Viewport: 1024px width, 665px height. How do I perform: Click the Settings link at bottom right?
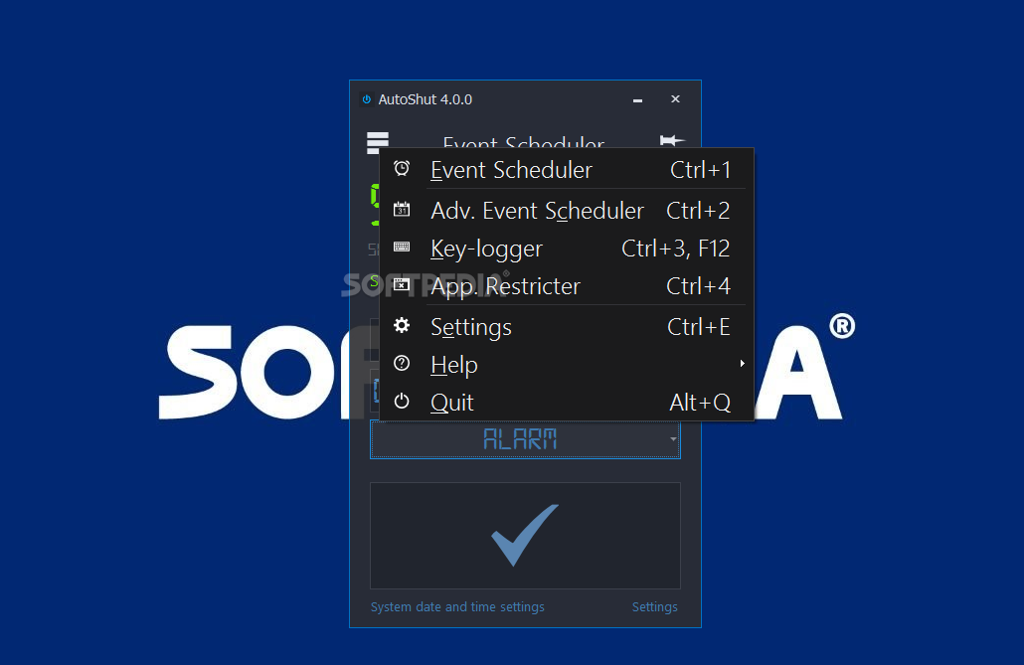[654, 607]
